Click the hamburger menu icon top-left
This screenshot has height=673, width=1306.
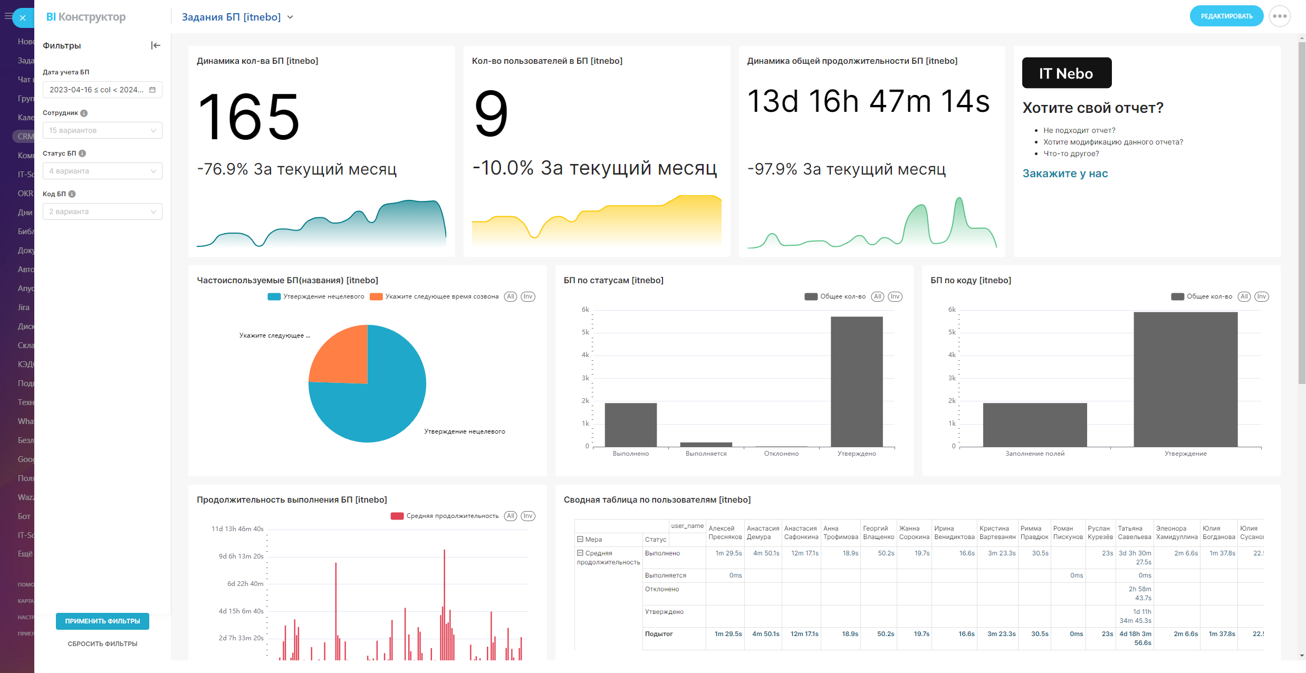[x=7, y=16]
